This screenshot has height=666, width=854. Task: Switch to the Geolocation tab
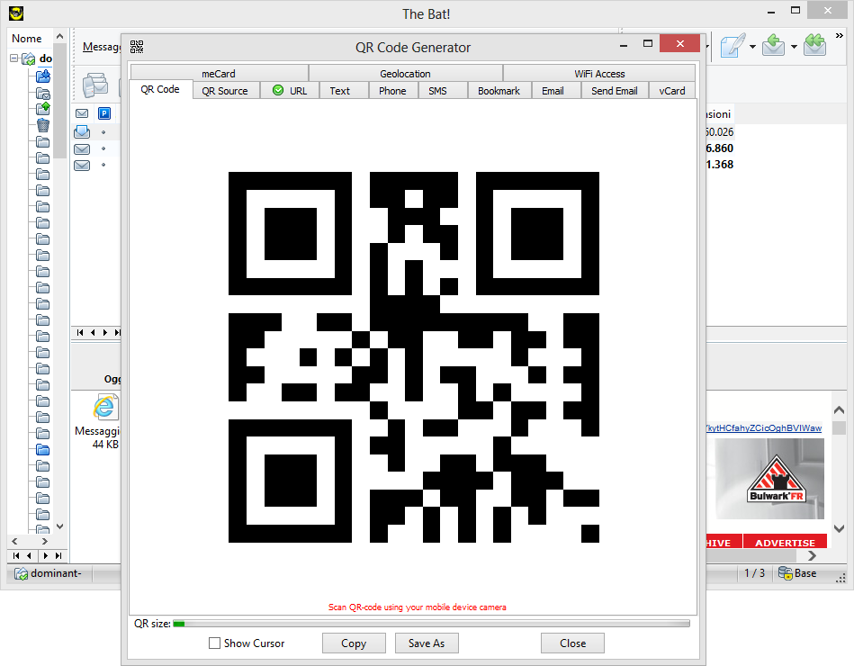pyautogui.click(x=405, y=74)
